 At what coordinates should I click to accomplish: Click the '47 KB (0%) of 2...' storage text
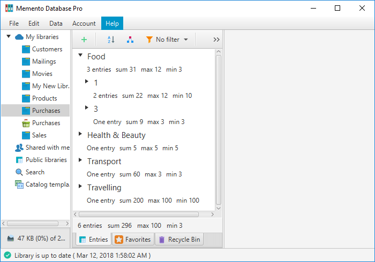point(41,238)
